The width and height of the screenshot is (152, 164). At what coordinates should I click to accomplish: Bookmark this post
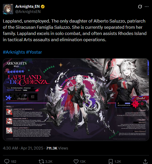pos(111,161)
